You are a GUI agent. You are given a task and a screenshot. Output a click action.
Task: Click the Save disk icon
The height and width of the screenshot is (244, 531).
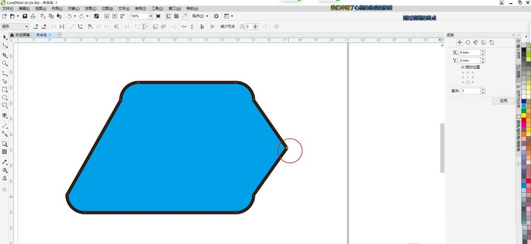[x=25, y=16]
